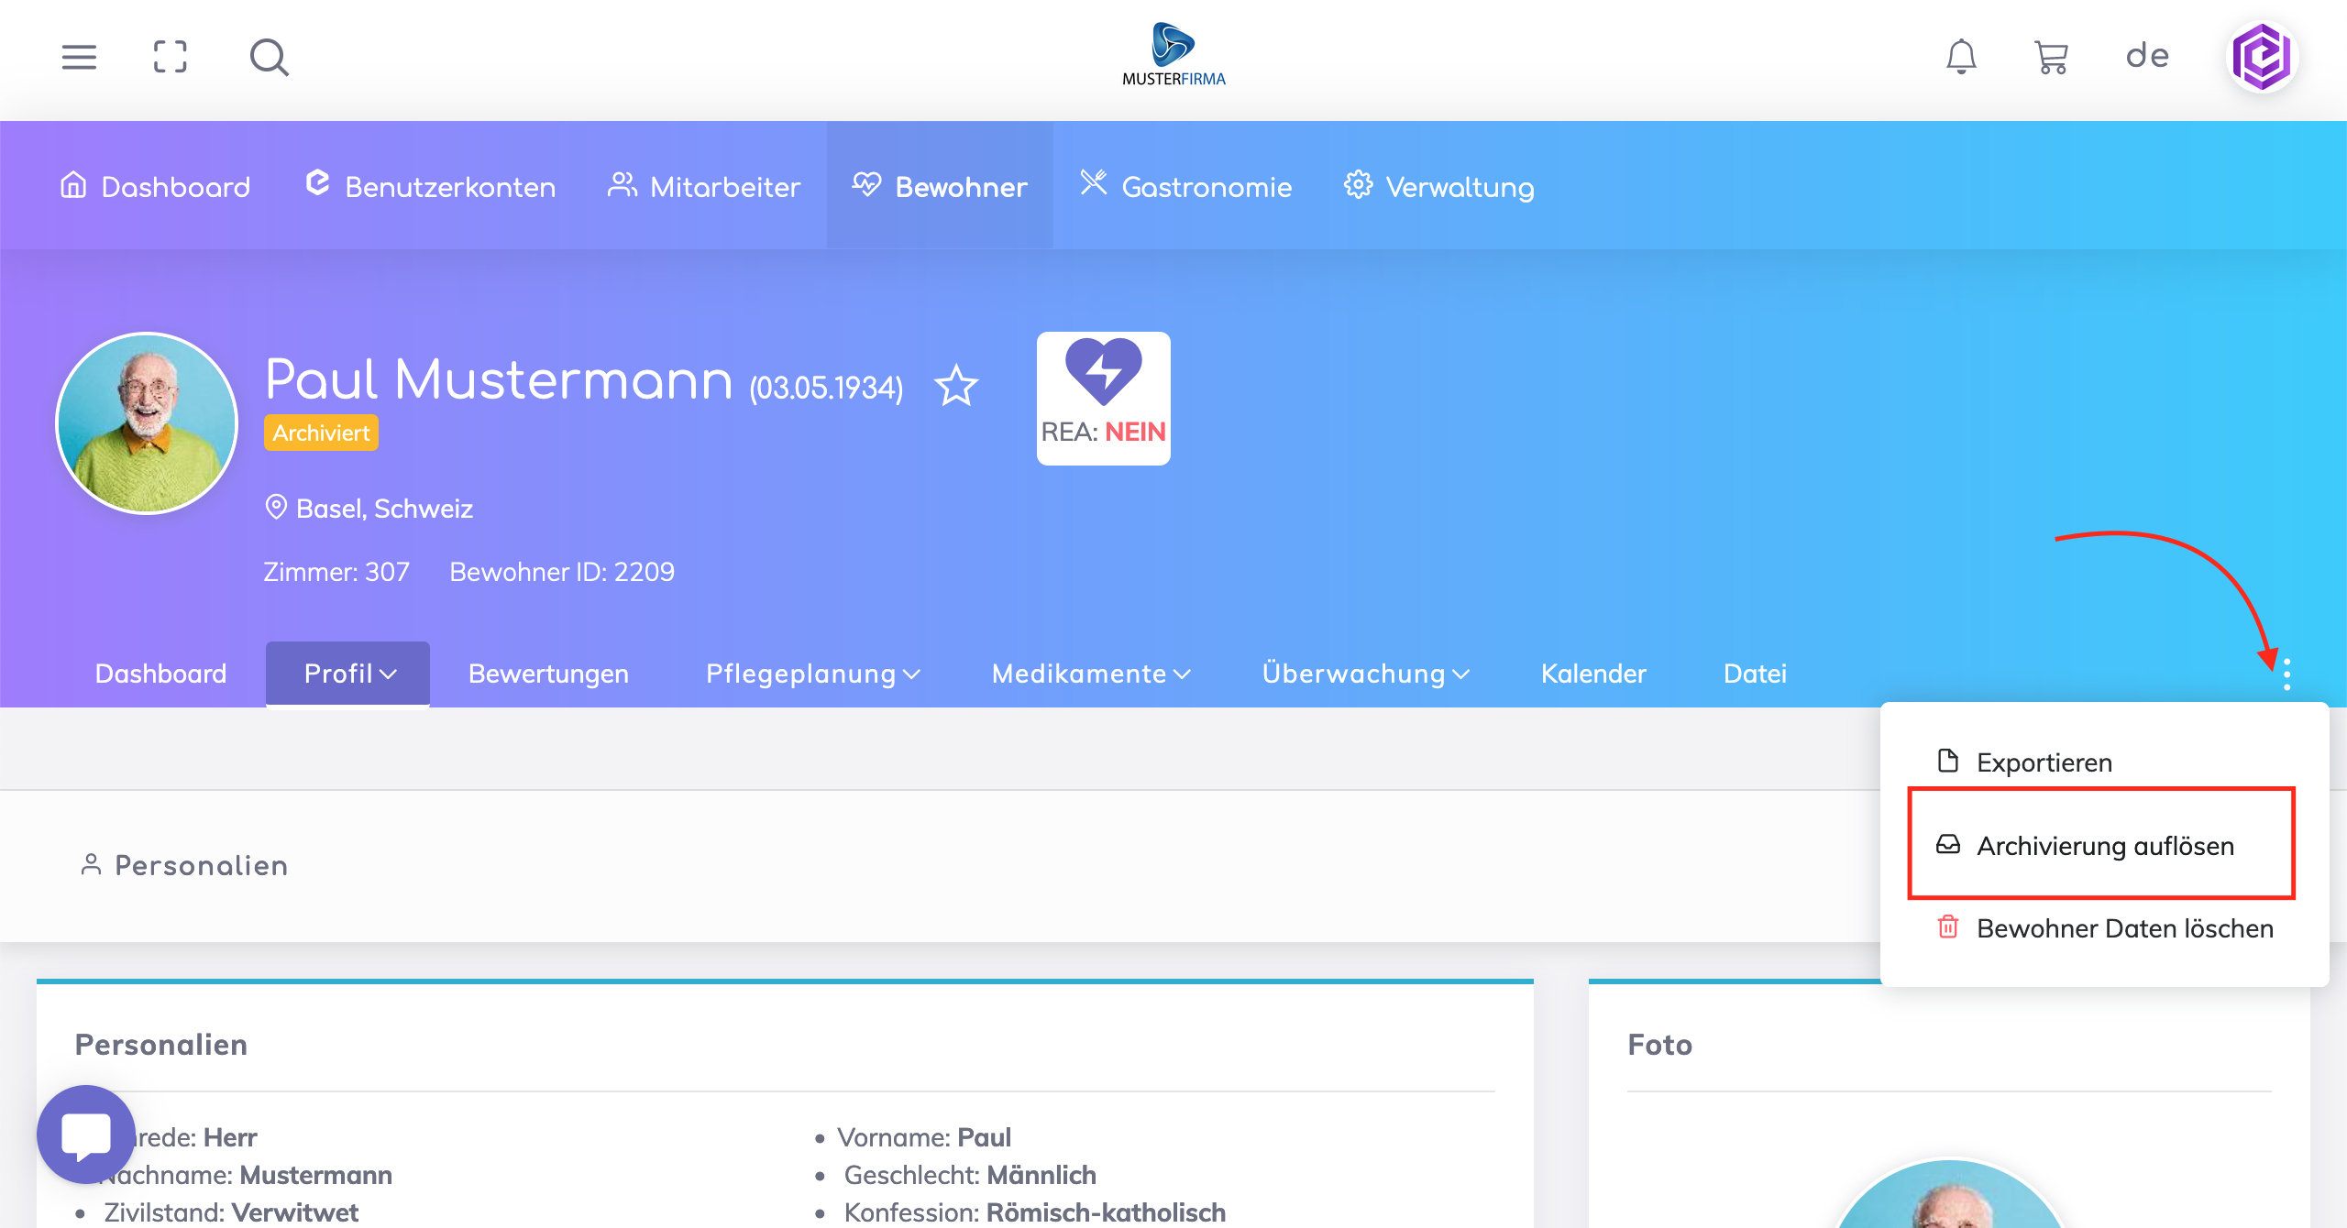Select Archivierung auflösen menu entry
Image resolution: width=2347 pixels, height=1228 pixels.
[x=2104, y=845]
